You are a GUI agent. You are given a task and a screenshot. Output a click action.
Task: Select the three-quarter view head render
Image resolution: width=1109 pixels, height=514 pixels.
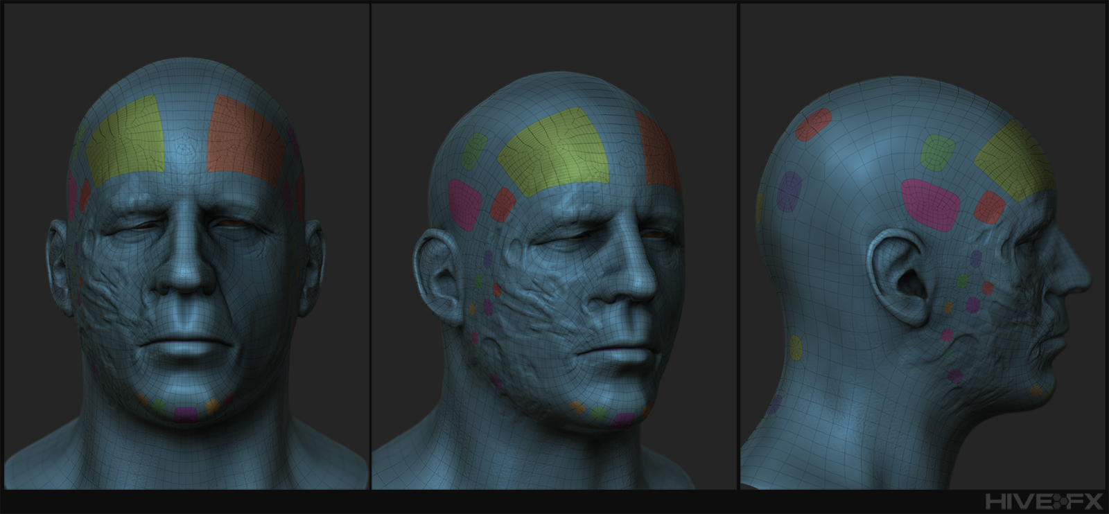coord(554,246)
